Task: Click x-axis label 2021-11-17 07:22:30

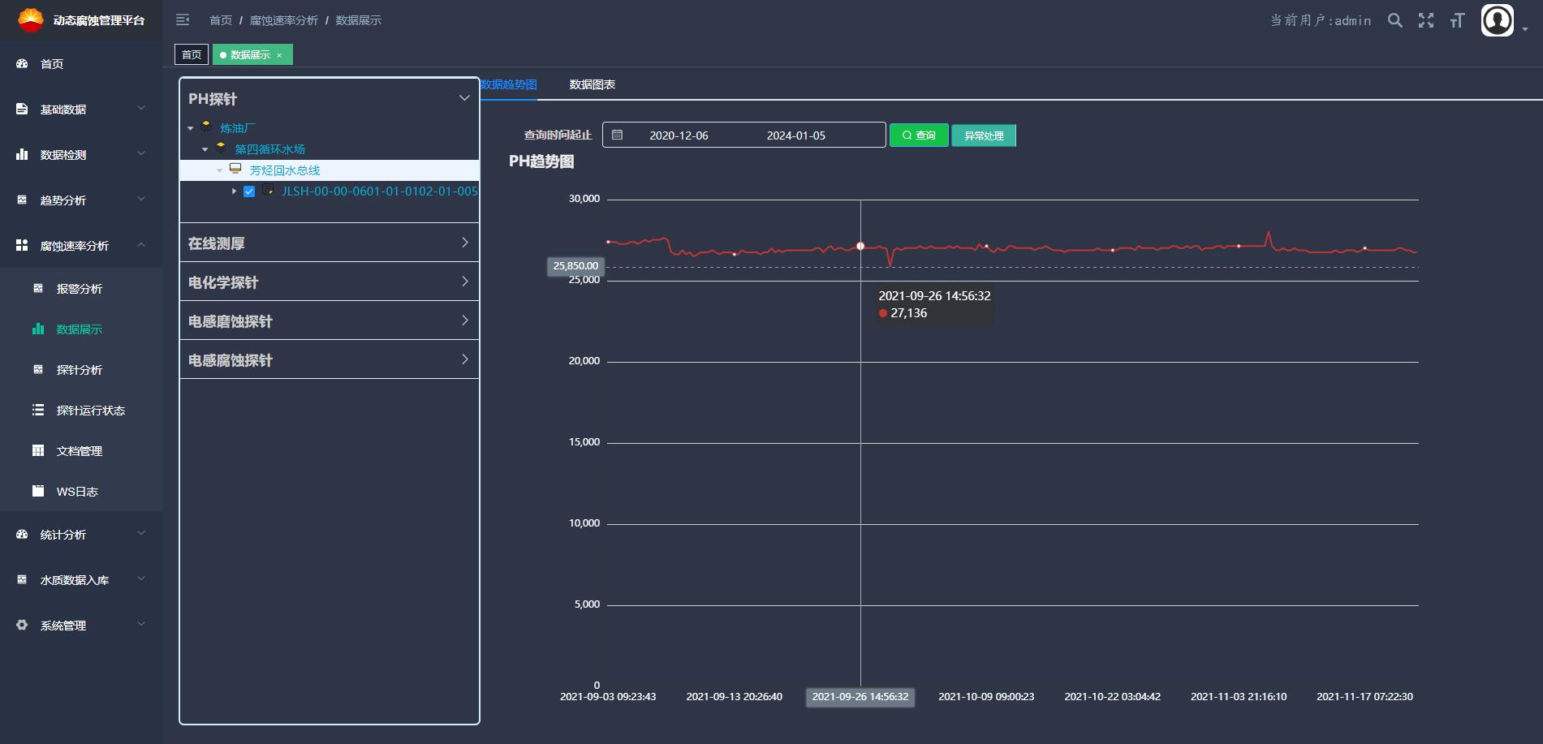Action: click(x=1364, y=697)
